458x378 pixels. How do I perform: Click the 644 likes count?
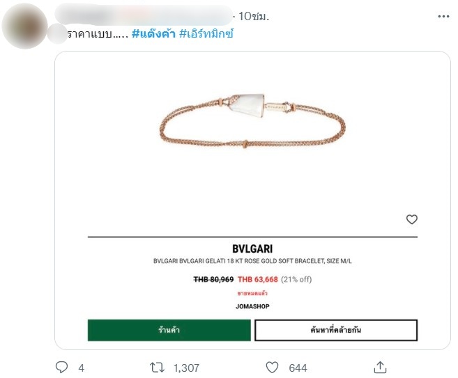coord(298,368)
